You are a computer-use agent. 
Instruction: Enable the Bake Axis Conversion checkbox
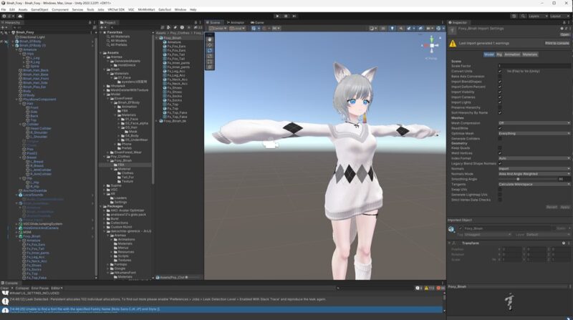click(500, 76)
